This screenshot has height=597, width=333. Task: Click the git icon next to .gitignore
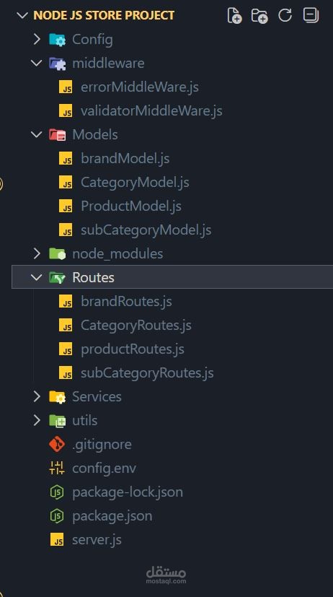coord(57,445)
